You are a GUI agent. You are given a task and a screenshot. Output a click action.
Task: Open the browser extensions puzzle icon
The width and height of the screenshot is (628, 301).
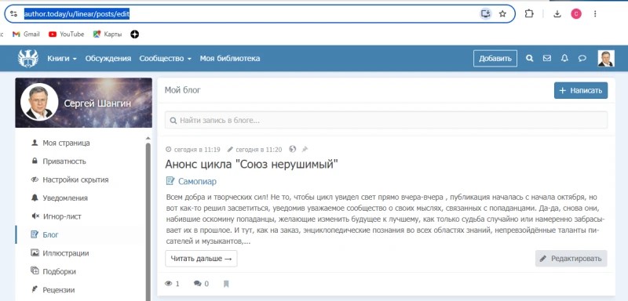pyautogui.click(x=529, y=14)
